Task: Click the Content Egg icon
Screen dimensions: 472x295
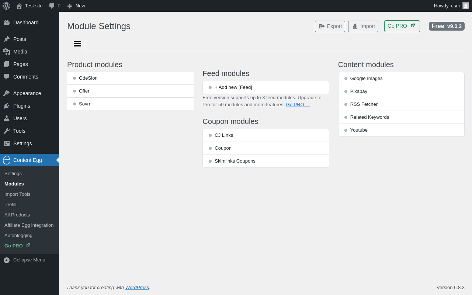Action: tap(7, 160)
